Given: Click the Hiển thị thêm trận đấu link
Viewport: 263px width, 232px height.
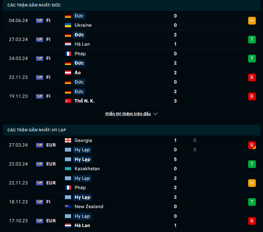Looking at the screenshot, I should click(128, 114).
